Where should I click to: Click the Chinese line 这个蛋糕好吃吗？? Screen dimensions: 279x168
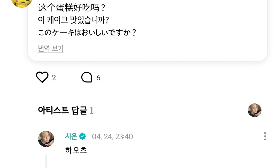72,8
